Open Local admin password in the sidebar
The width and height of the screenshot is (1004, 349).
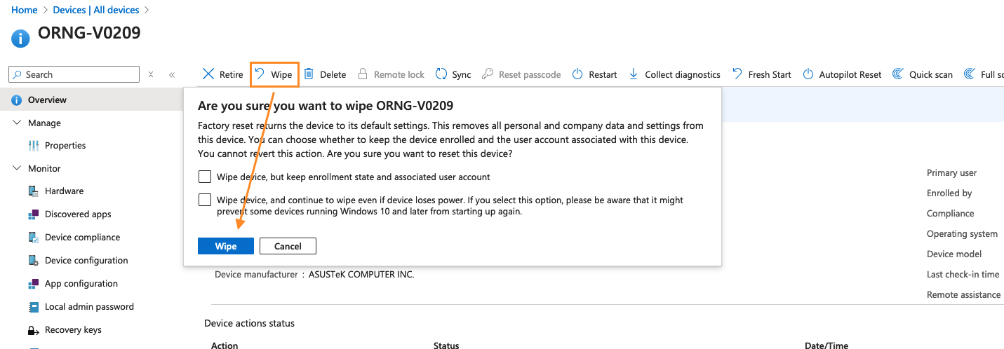click(89, 306)
